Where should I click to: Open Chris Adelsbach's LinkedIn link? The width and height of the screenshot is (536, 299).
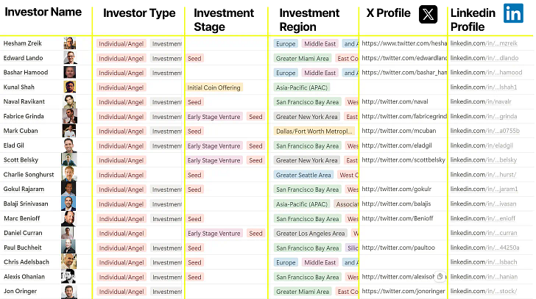[484, 262]
